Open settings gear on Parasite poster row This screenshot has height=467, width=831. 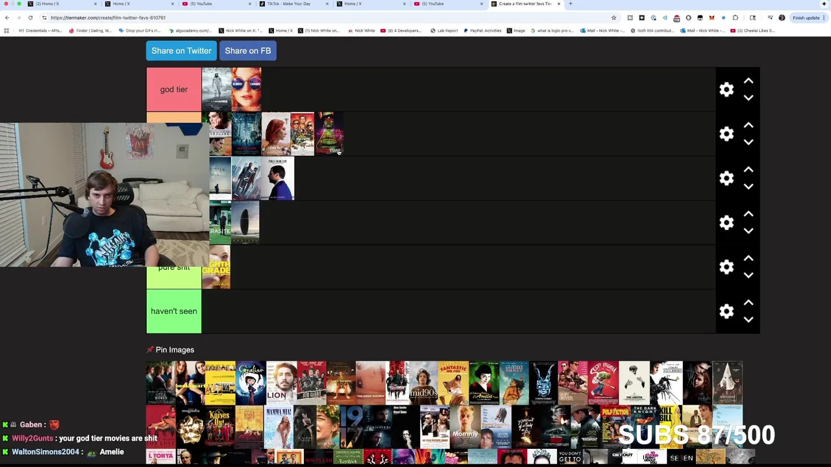(726, 222)
